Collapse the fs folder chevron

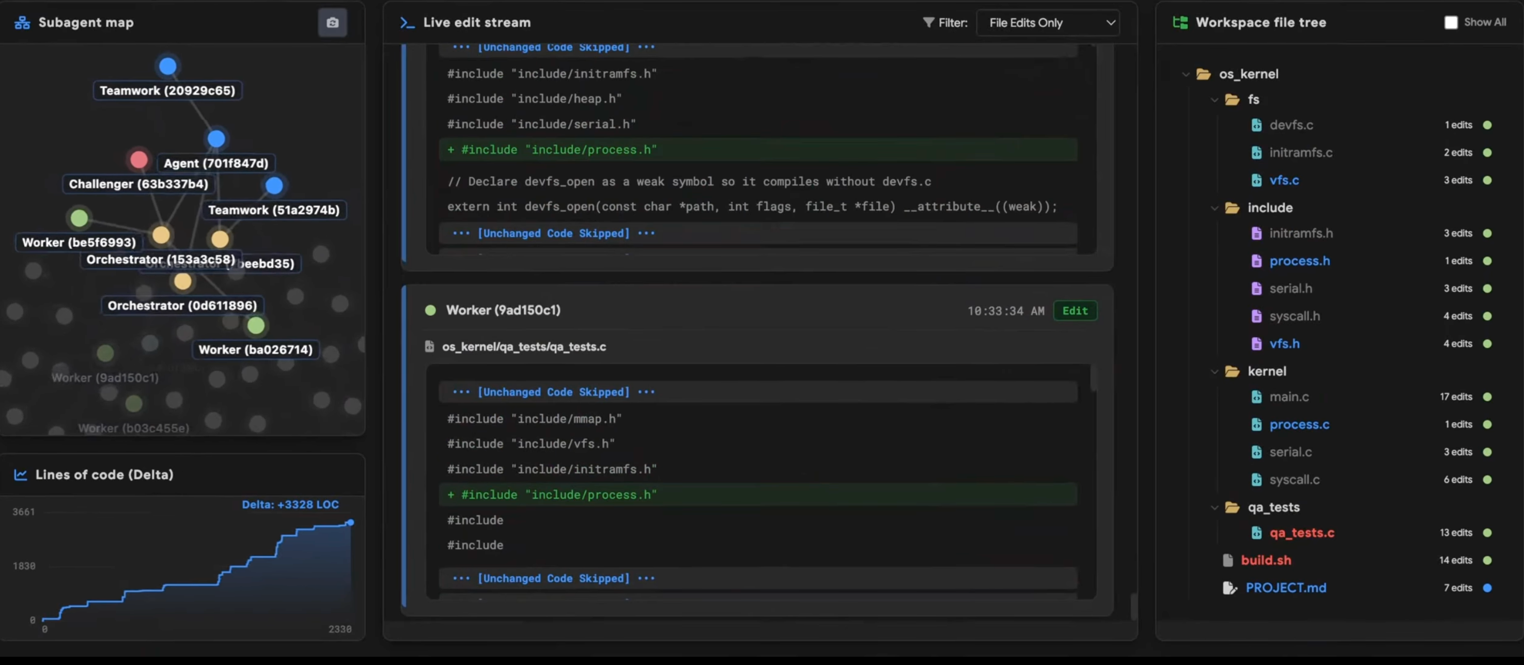[1215, 100]
